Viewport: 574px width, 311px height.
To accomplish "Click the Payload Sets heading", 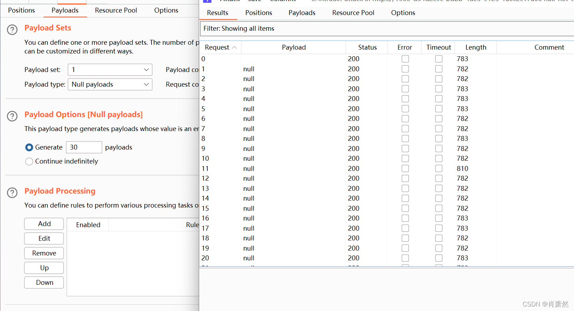I will [48, 28].
